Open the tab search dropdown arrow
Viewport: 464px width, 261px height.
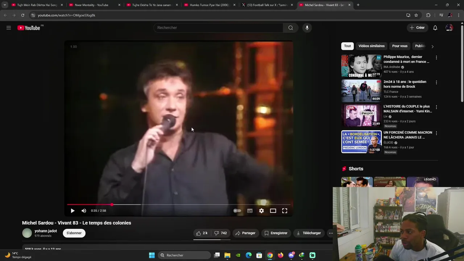point(4,5)
